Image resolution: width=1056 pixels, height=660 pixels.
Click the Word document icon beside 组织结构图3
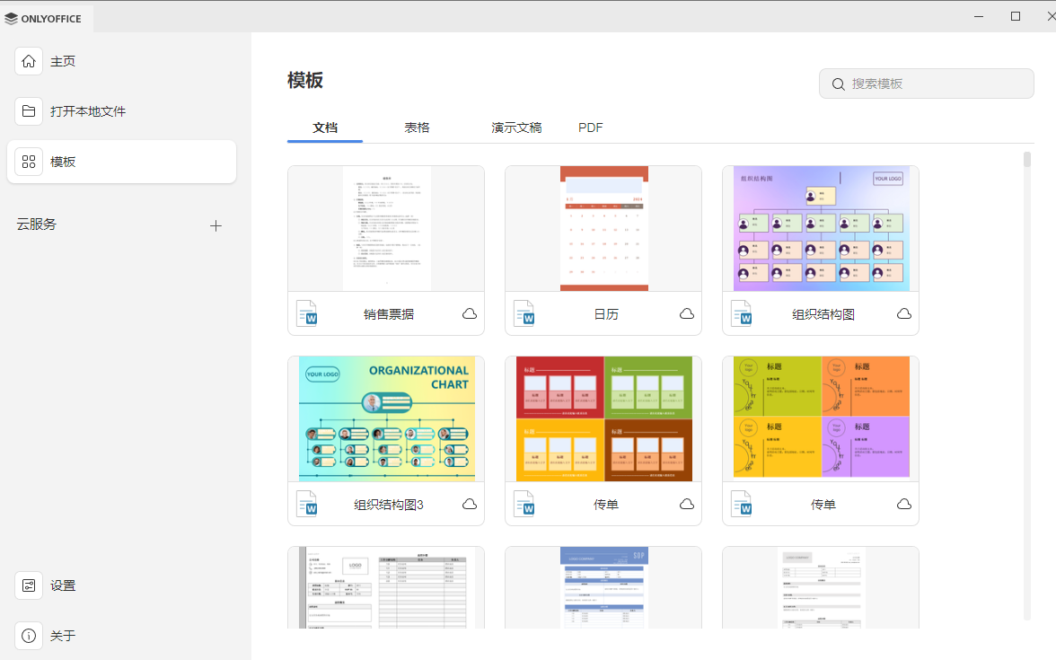[307, 504]
